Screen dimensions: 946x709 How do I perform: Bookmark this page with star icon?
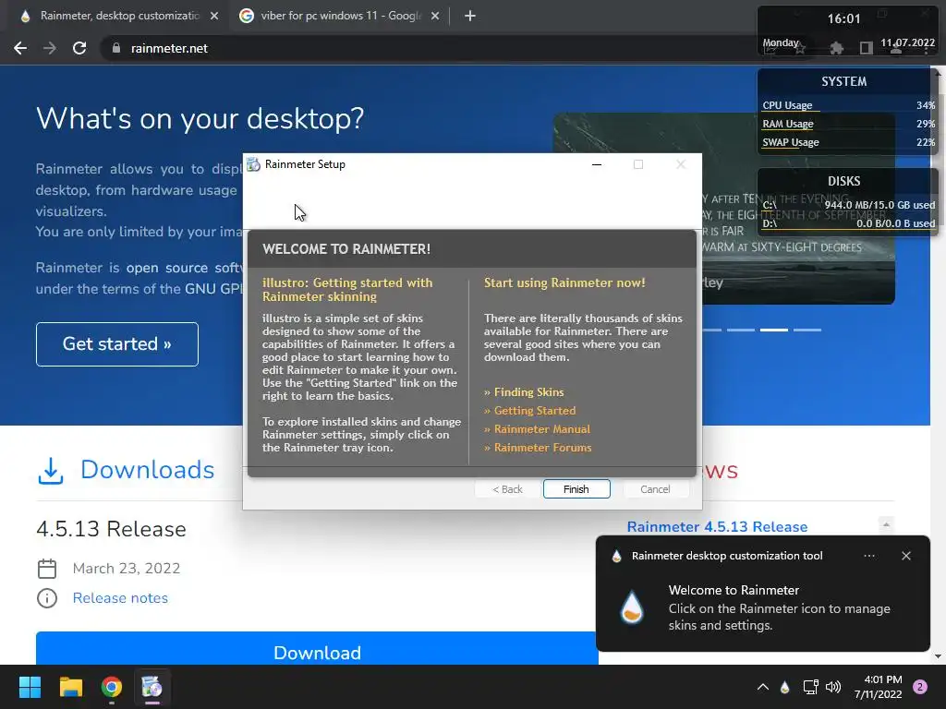(800, 48)
